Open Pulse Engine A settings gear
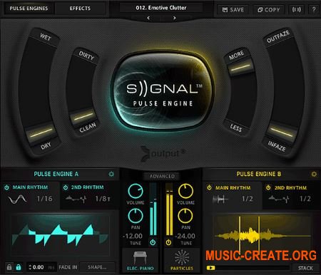The height and width of the screenshot is (275, 321). pyautogui.click(x=111, y=174)
